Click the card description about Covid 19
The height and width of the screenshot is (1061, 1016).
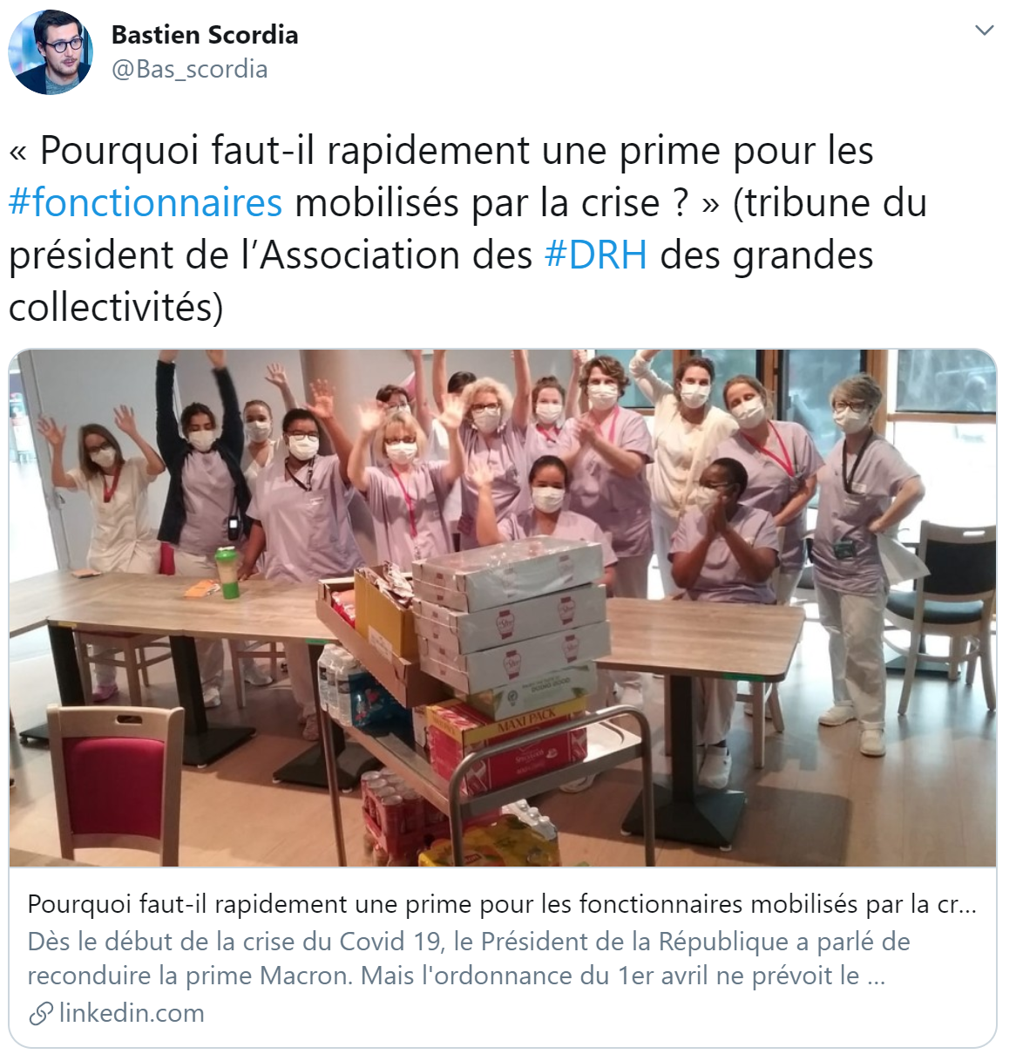coord(469,958)
